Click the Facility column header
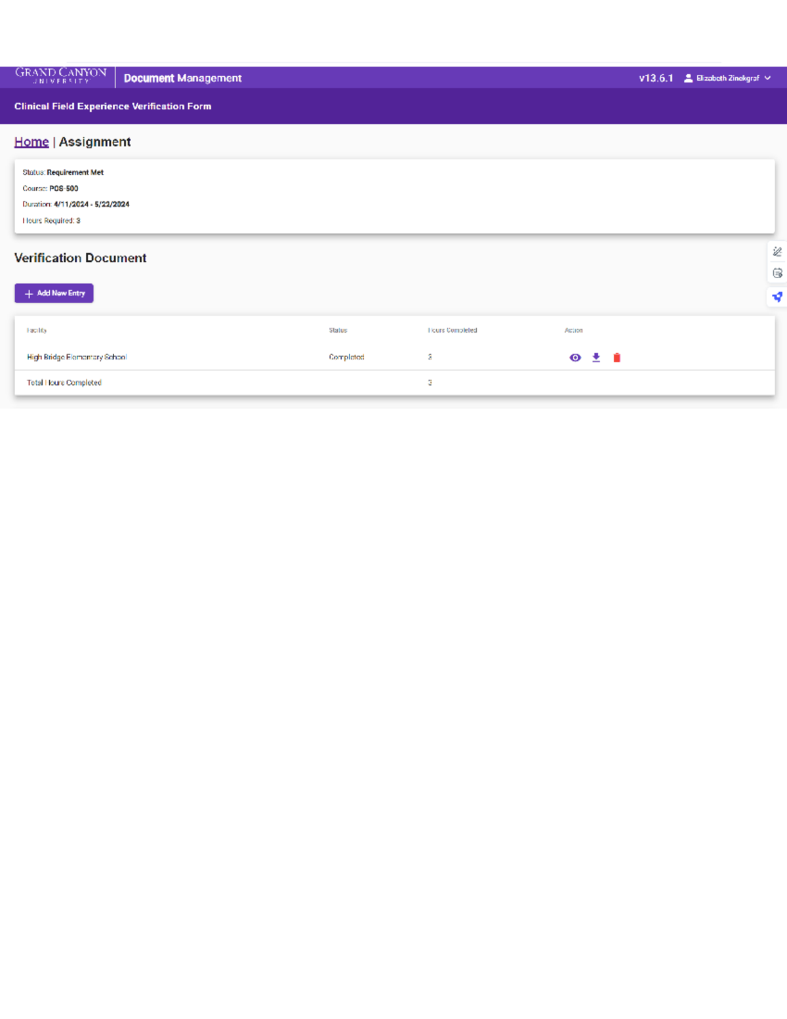Screen dimensions: 787x1019 coord(37,330)
